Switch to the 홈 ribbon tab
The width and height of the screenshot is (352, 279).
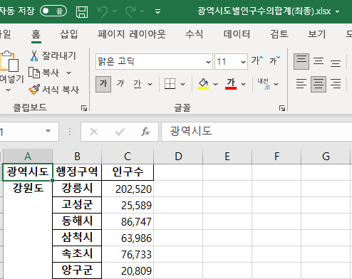coord(36,34)
